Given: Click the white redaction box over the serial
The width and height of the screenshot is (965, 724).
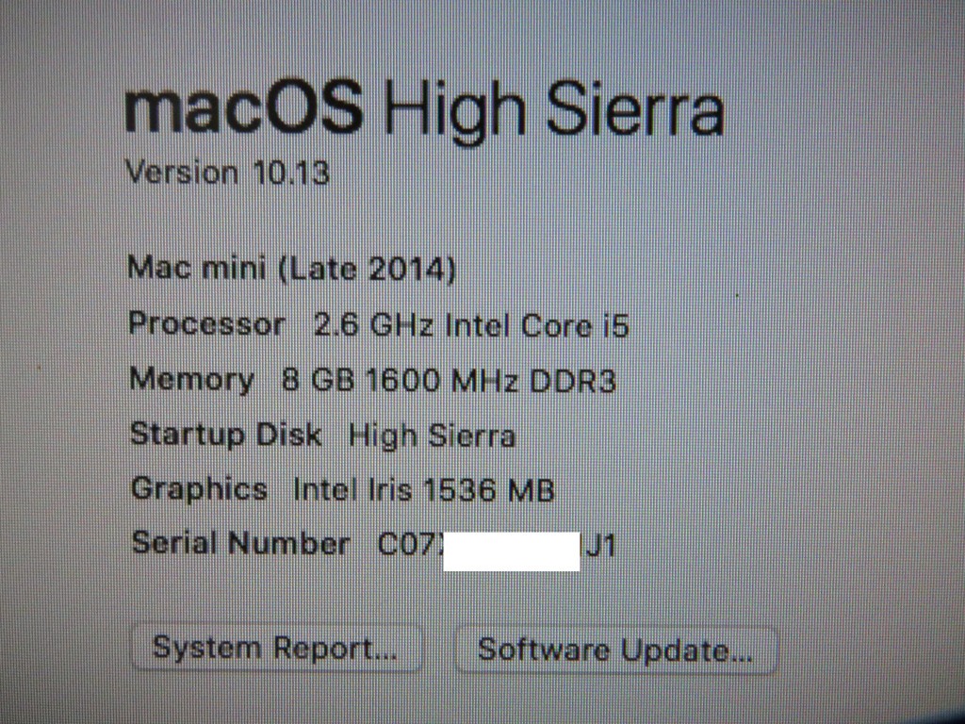Looking at the screenshot, I should [x=512, y=551].
